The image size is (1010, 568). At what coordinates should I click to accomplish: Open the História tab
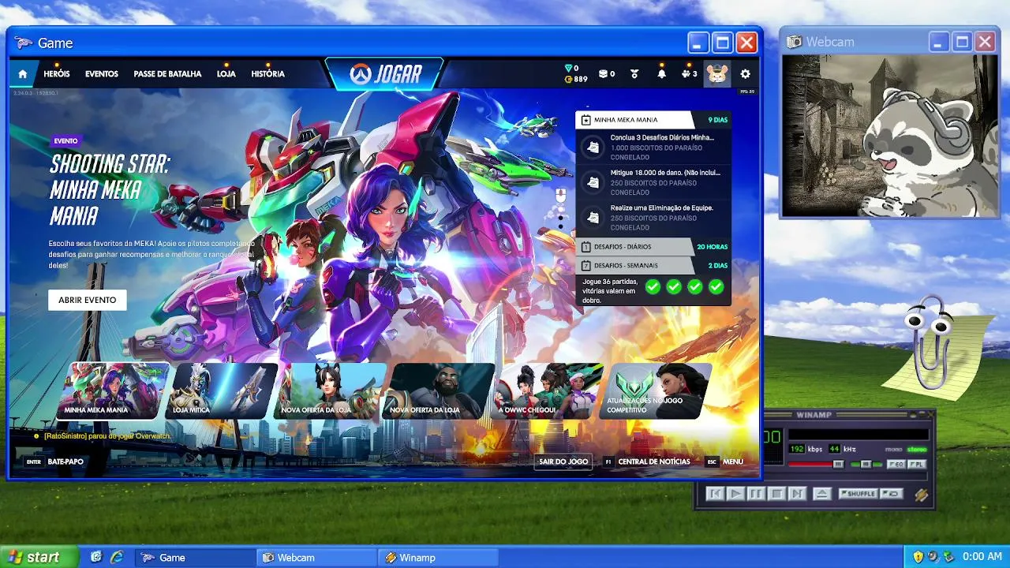(x=267, y=74)
